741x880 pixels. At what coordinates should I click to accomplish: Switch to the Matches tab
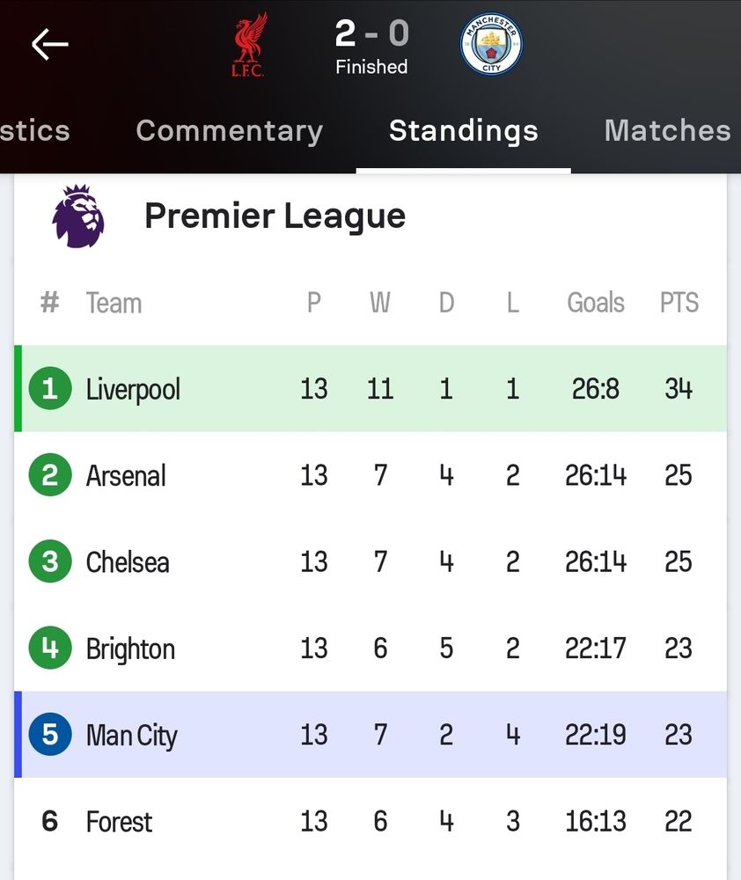[x=667, y=130]
